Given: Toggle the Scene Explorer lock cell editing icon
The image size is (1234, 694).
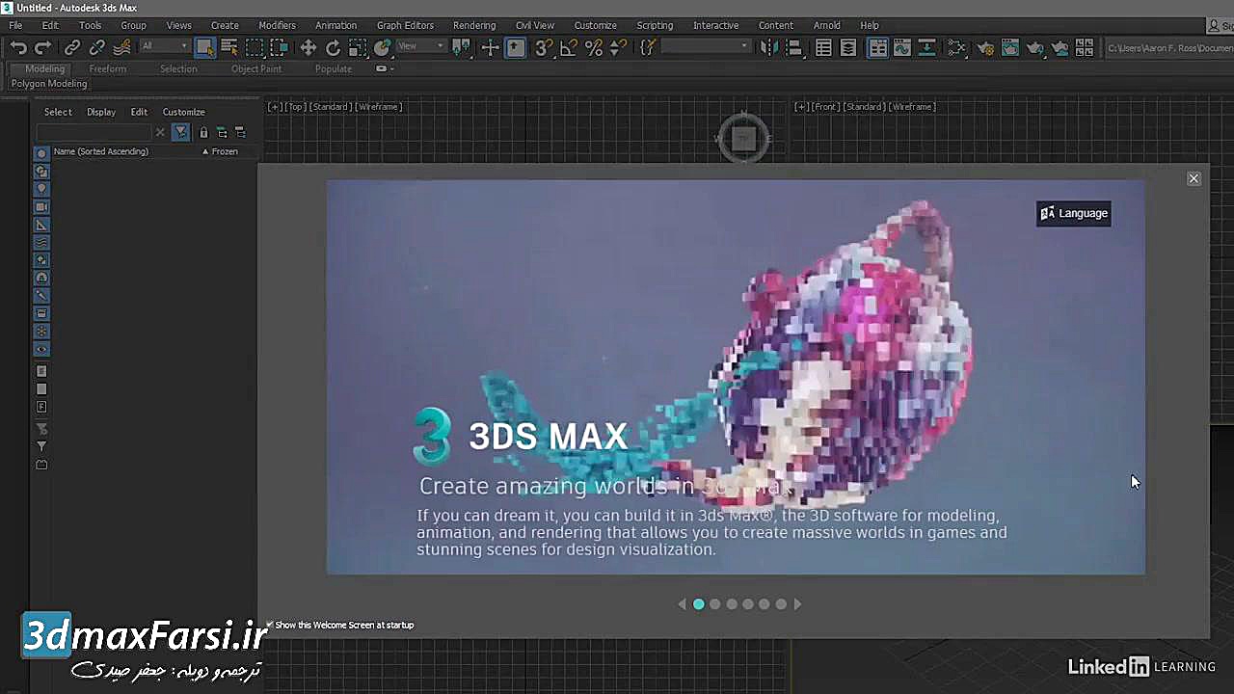Looking at the screenshot, I should (203, 132).
